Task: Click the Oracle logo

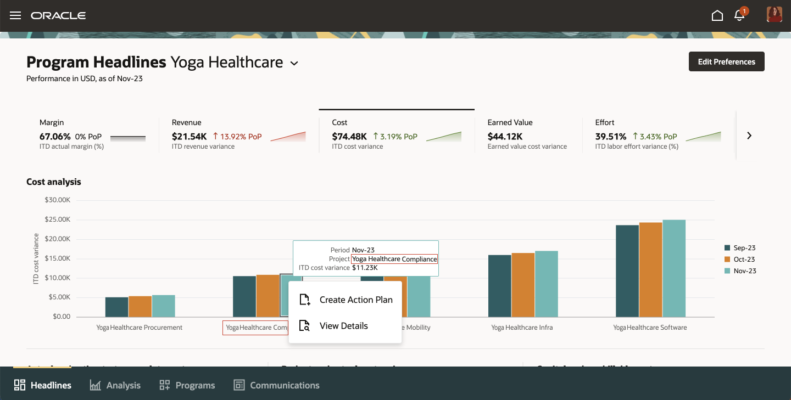Action: pos(58,15)
